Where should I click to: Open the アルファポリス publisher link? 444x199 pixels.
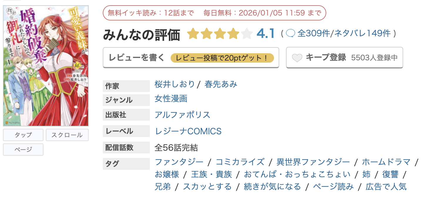coord(182,115)
